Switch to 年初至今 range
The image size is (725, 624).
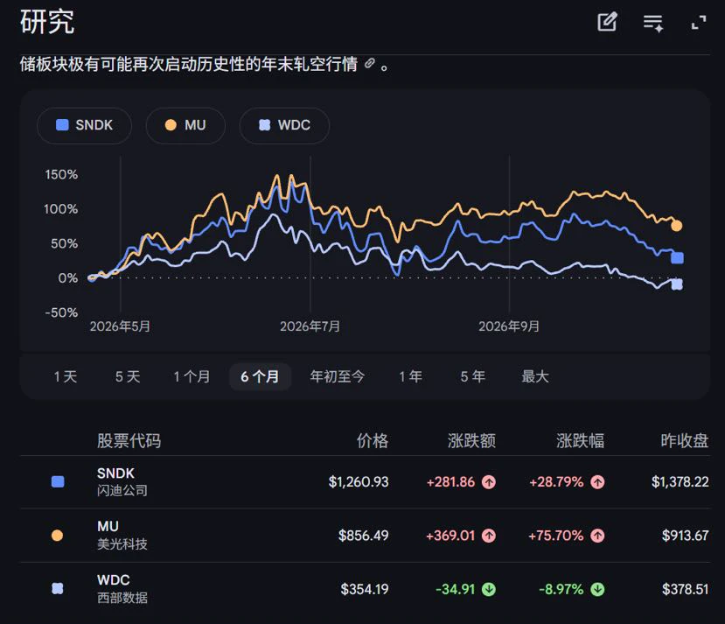[337, 376]
